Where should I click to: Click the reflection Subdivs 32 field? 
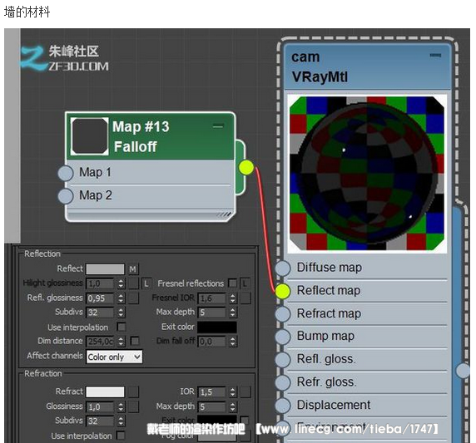pyautogui.click(x=100, y=313)
